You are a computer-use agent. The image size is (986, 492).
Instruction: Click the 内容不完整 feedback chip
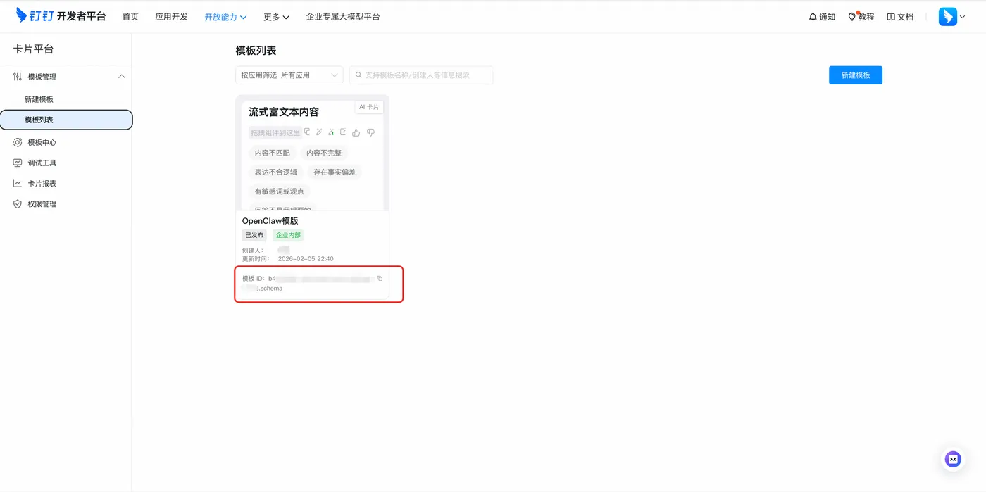click(324, 153)
